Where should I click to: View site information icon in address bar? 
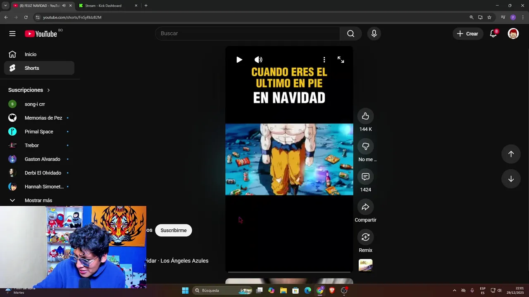point(38,17)
